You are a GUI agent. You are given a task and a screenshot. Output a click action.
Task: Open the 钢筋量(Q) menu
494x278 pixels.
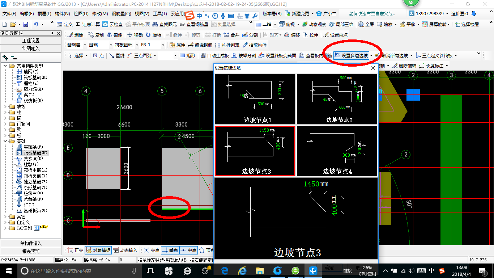(121, 14)
